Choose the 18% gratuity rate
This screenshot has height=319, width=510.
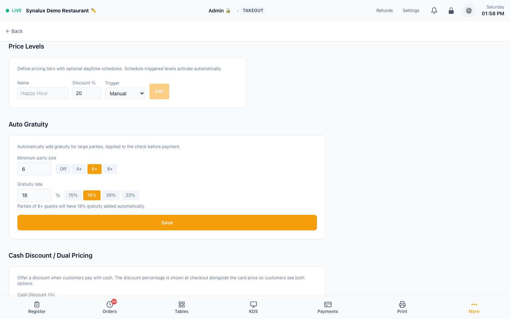click(92, 195)
